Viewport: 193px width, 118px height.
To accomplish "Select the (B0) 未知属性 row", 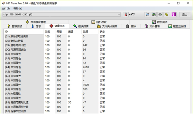I will point(58,98).
